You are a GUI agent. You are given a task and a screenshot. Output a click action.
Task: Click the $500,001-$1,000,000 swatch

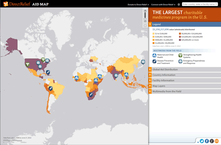point(154,40)
